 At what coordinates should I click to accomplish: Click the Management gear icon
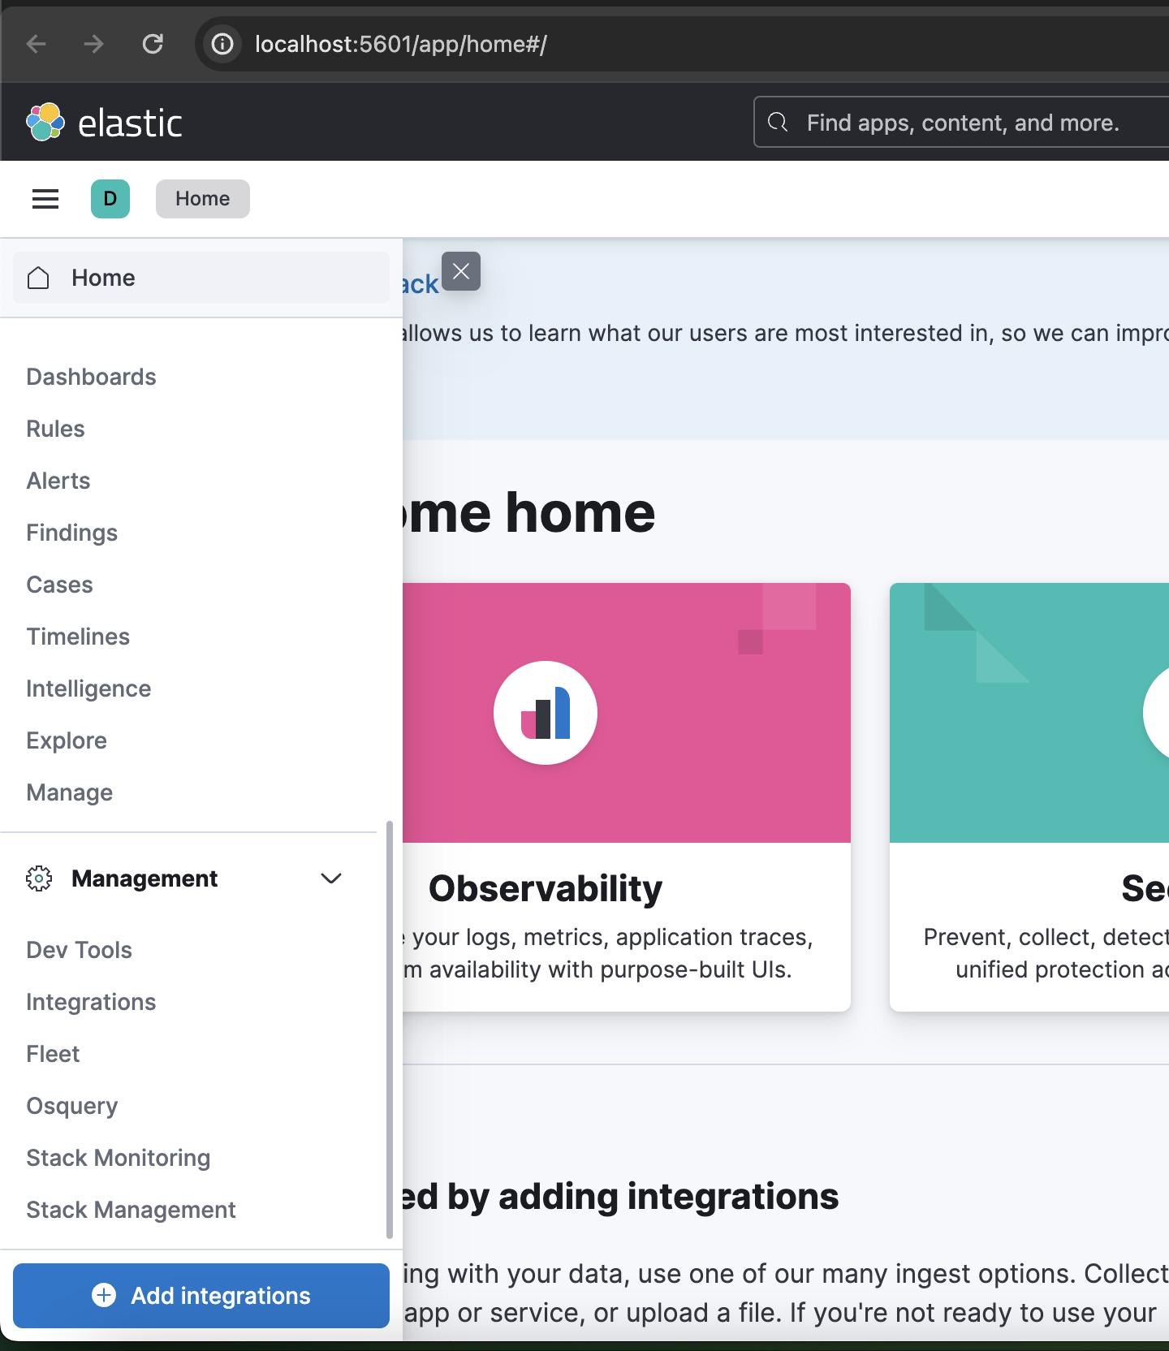point(39,878)
